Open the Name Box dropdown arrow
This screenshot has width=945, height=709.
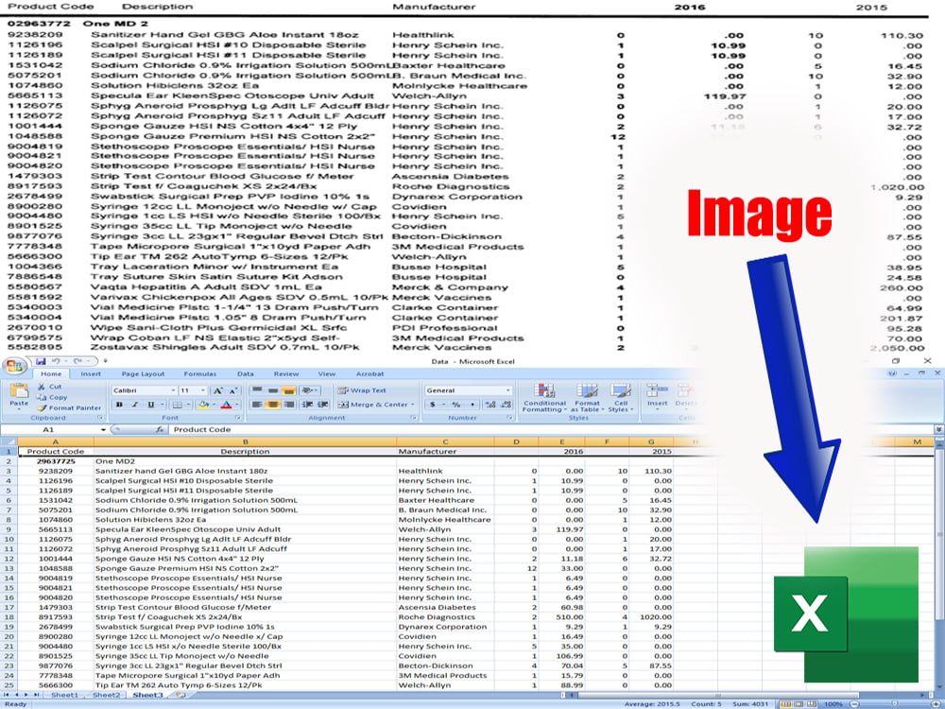click(103, 430)
